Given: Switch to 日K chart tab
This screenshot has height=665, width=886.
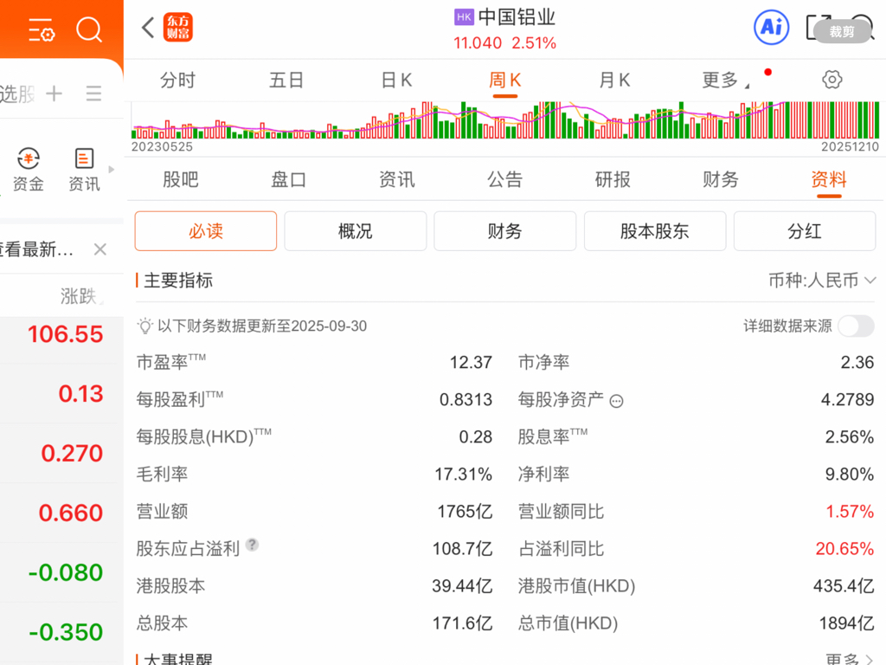Looking at the screenshot, I should click(x=396, y=81).
